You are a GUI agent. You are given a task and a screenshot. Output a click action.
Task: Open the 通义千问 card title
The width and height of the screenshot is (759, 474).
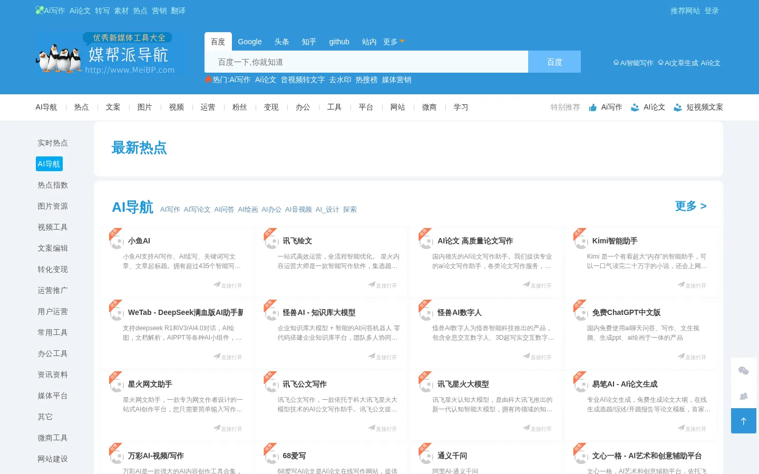point(452,456)
